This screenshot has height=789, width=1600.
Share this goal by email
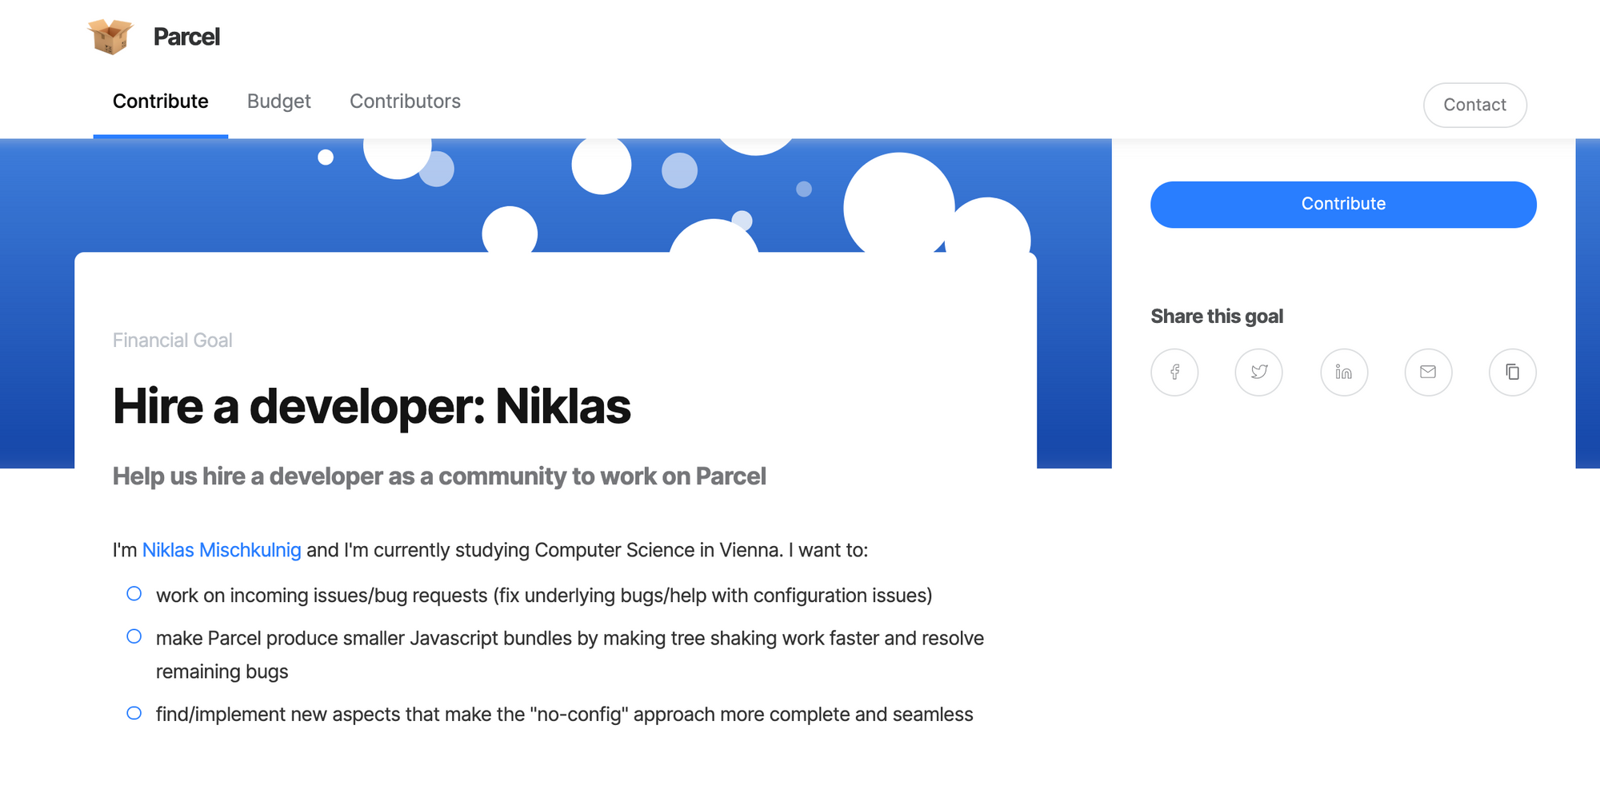[1428, 373]
